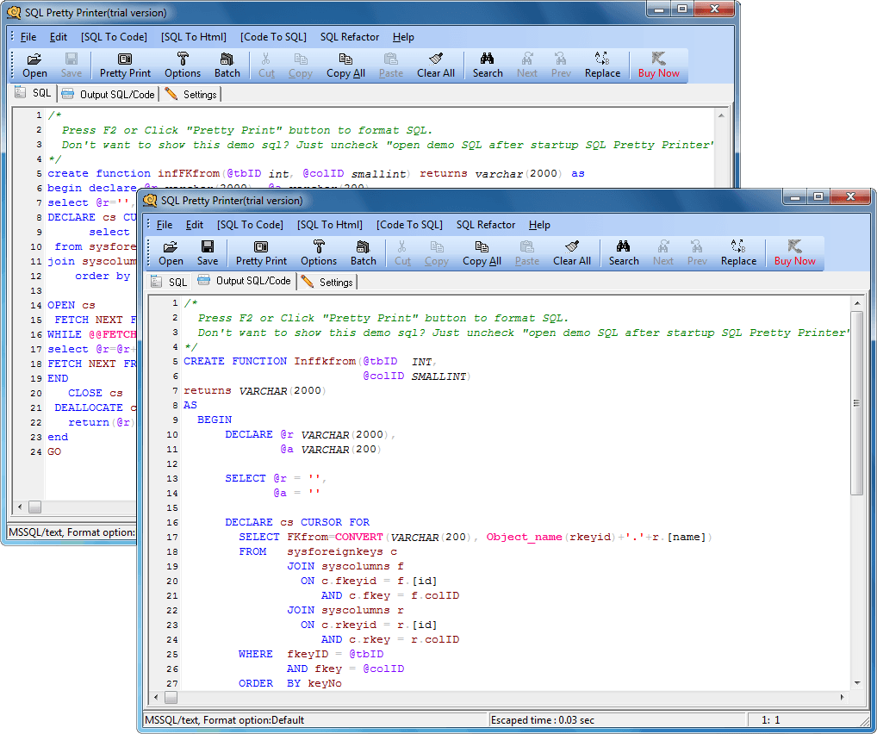Launch Batch tool in back window toolbar
877x734 pixels.
tap(227, 65)
